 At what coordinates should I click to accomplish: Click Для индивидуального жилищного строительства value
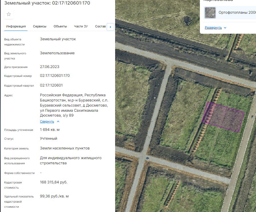(x=71, y=161)
